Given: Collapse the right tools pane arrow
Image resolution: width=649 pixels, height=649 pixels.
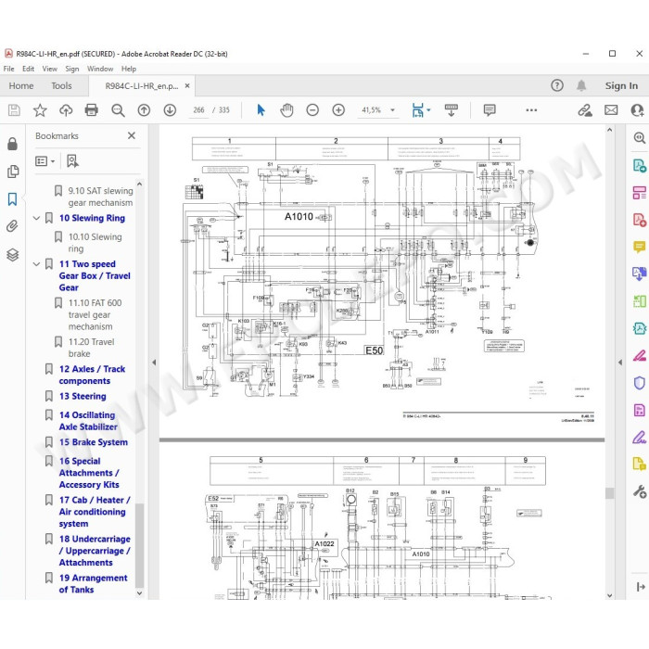Looking at the screenshot, I should tap(620, 363).
